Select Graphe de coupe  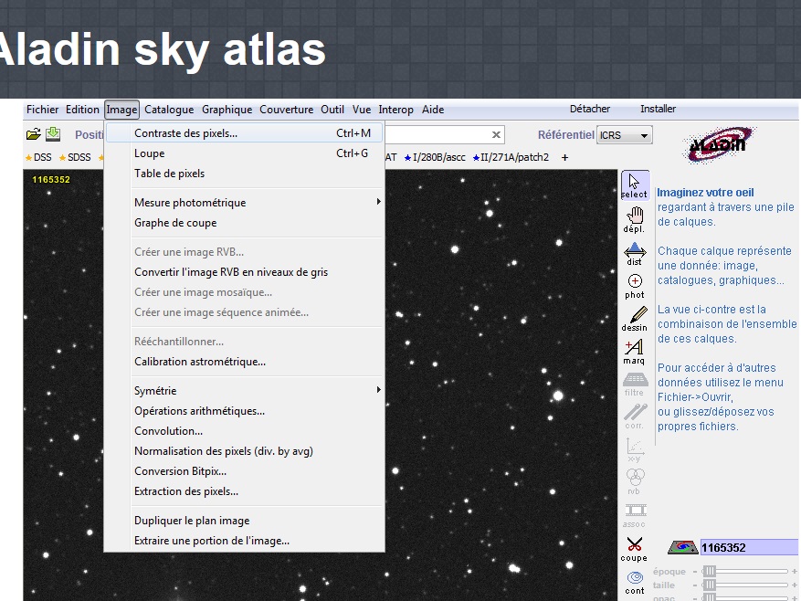pyautogui.click(x=244, y=223)
